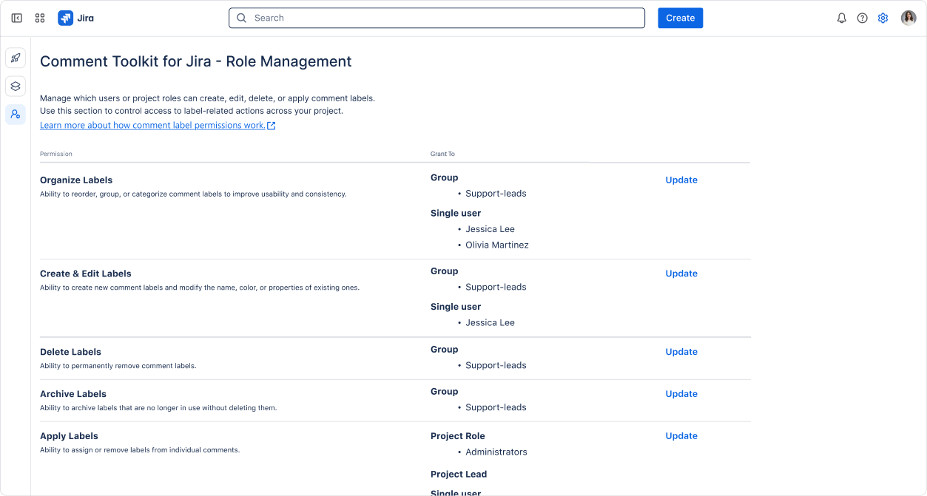Update the Apply Labels permission
927x496 pixels.
point(681,436)
